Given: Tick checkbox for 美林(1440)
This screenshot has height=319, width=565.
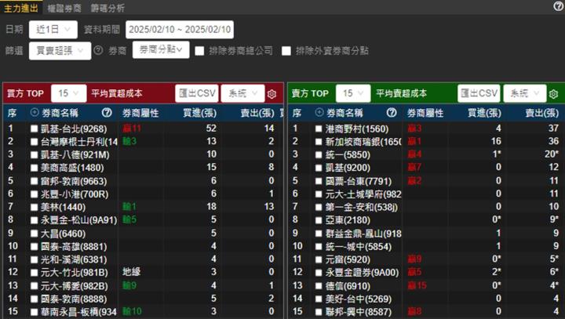Looking at the screenshot, I should point(35,207).
